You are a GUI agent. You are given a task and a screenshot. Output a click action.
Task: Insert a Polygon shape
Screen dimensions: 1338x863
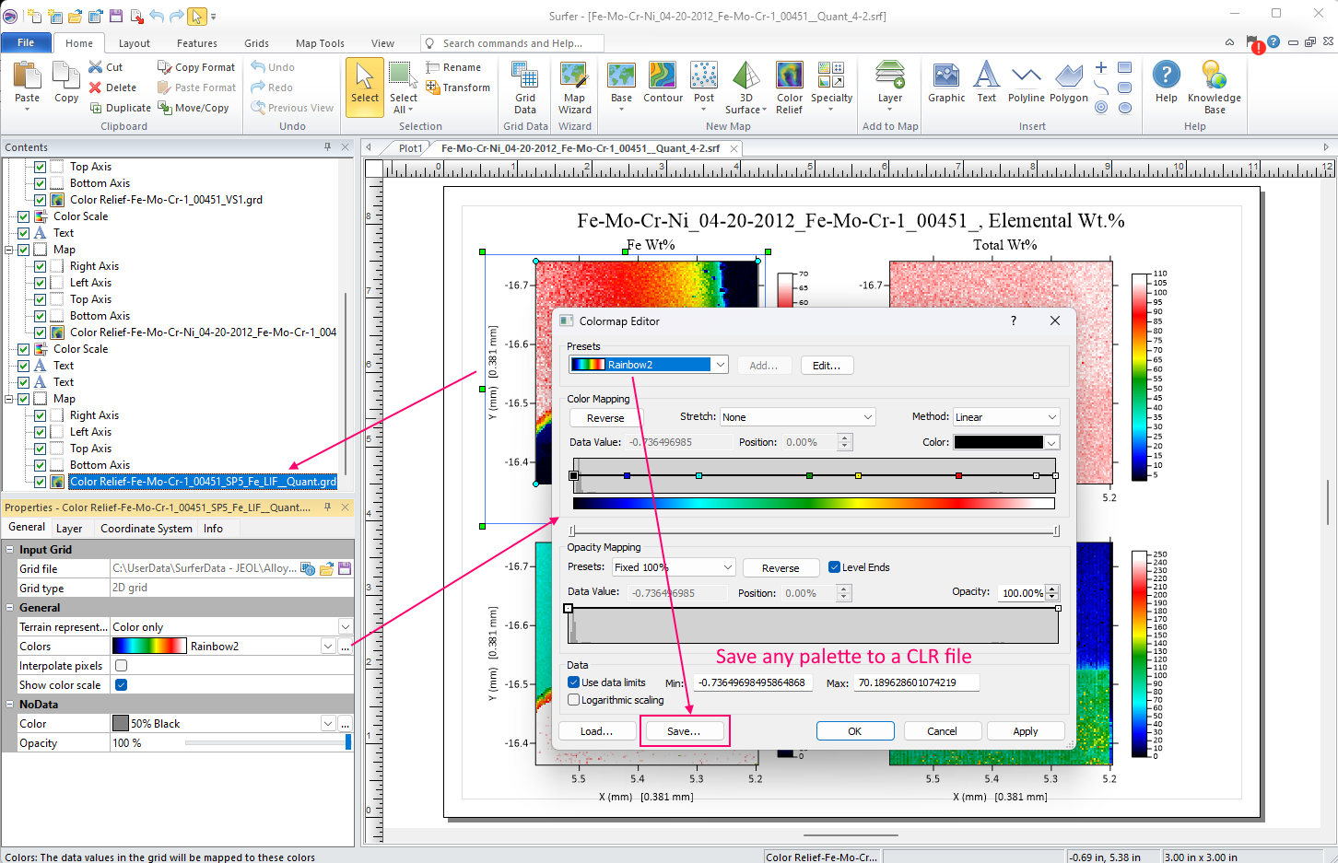click(x=1068, y=83)
